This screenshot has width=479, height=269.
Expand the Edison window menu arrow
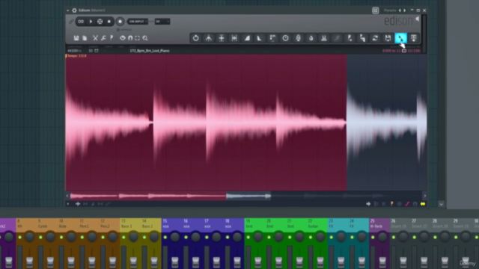tap(68, 10)
